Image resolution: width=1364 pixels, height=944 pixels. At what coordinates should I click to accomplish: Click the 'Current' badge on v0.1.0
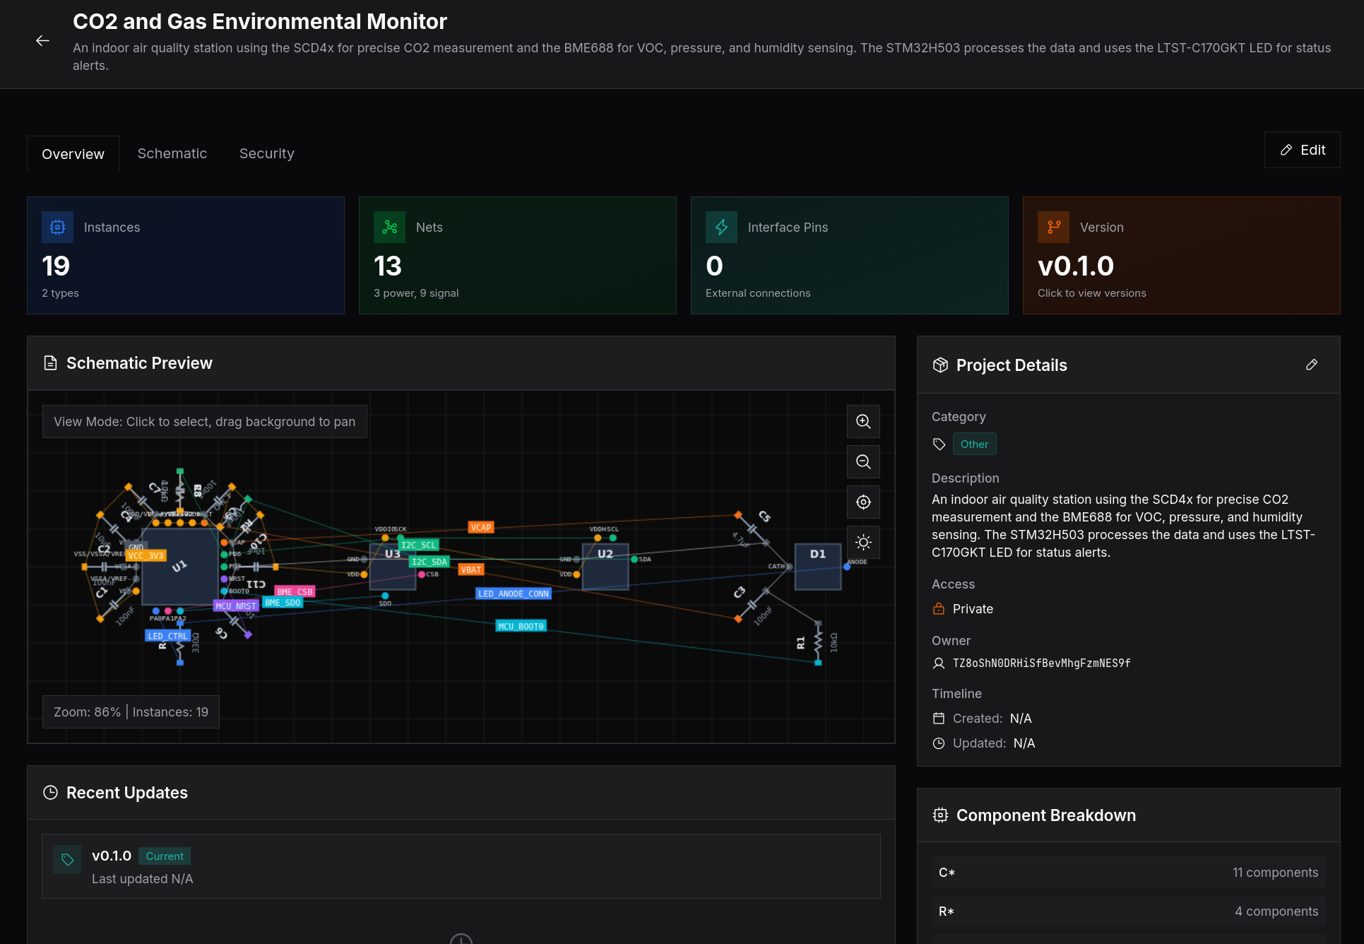coord(164,856)
